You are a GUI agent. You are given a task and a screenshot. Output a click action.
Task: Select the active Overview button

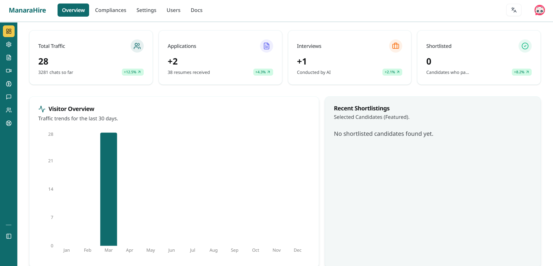(73, 10)
